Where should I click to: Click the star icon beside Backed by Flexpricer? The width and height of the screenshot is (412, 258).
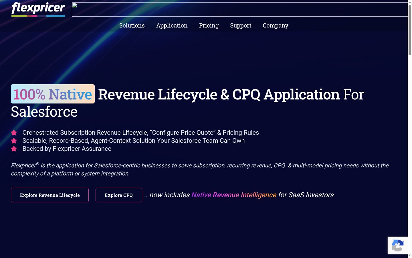[x=14, y=148]
